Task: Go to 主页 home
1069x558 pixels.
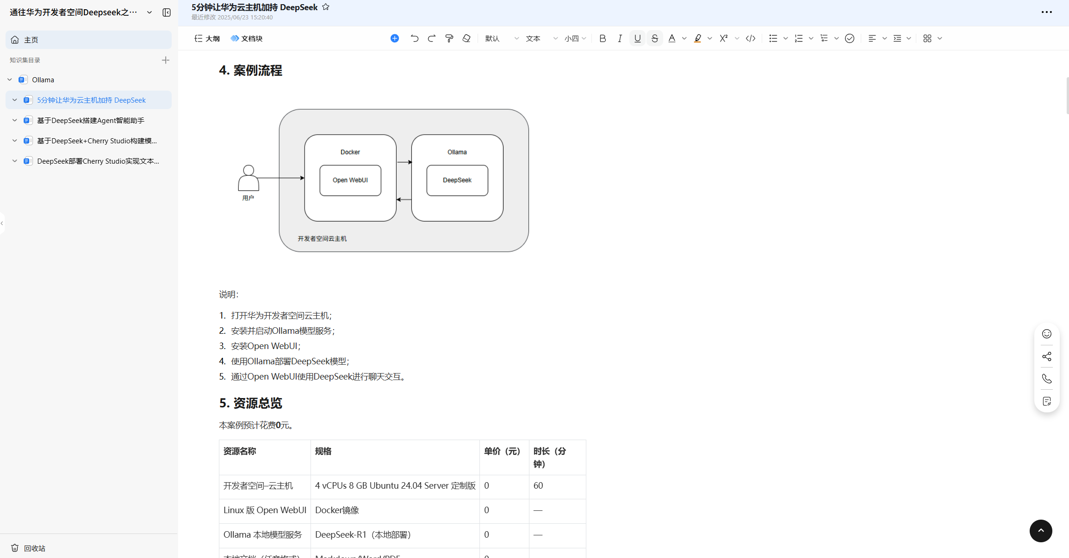Action: [88, 40]
